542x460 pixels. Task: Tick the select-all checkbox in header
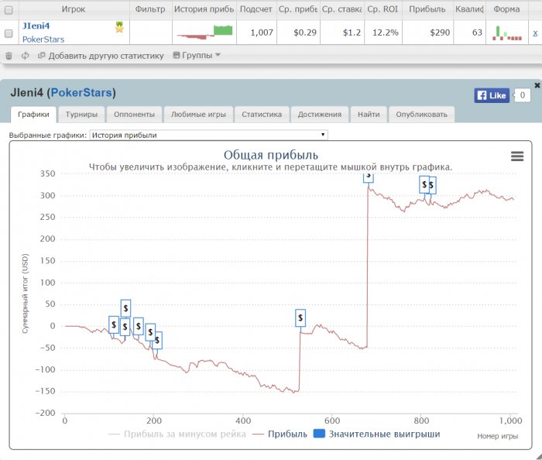tap(9, 10)
